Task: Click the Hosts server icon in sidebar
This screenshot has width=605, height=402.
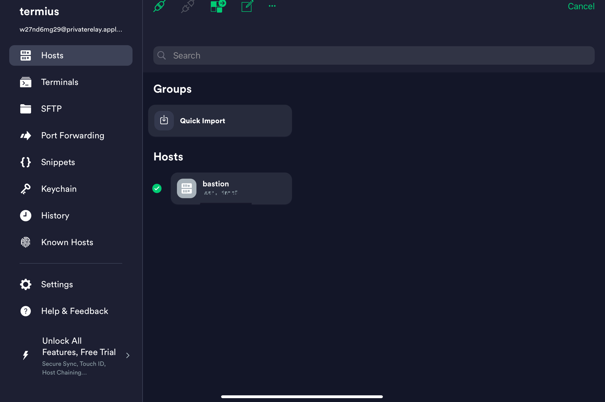Action: [x=26, y=55]
